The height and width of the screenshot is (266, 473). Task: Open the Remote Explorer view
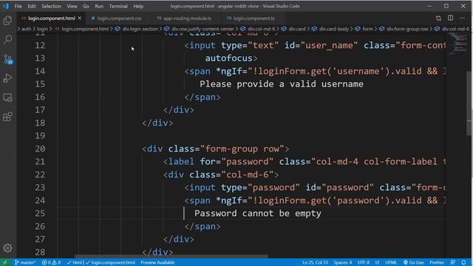pyautogui.click(x=7, y=98)
